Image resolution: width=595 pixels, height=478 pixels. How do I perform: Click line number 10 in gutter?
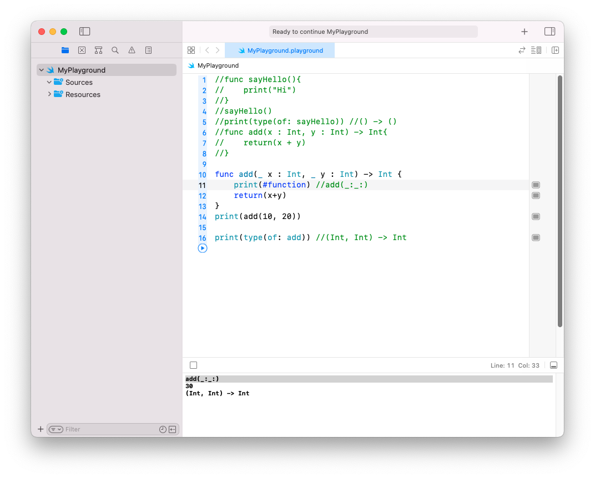coord(202,175)
